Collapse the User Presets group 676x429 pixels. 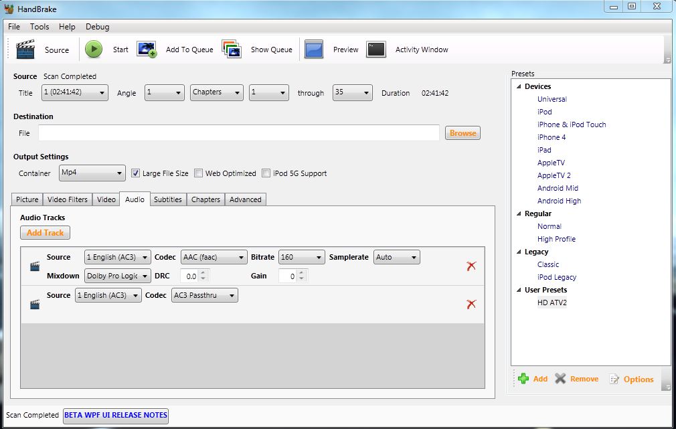click(x=519, y=290)
